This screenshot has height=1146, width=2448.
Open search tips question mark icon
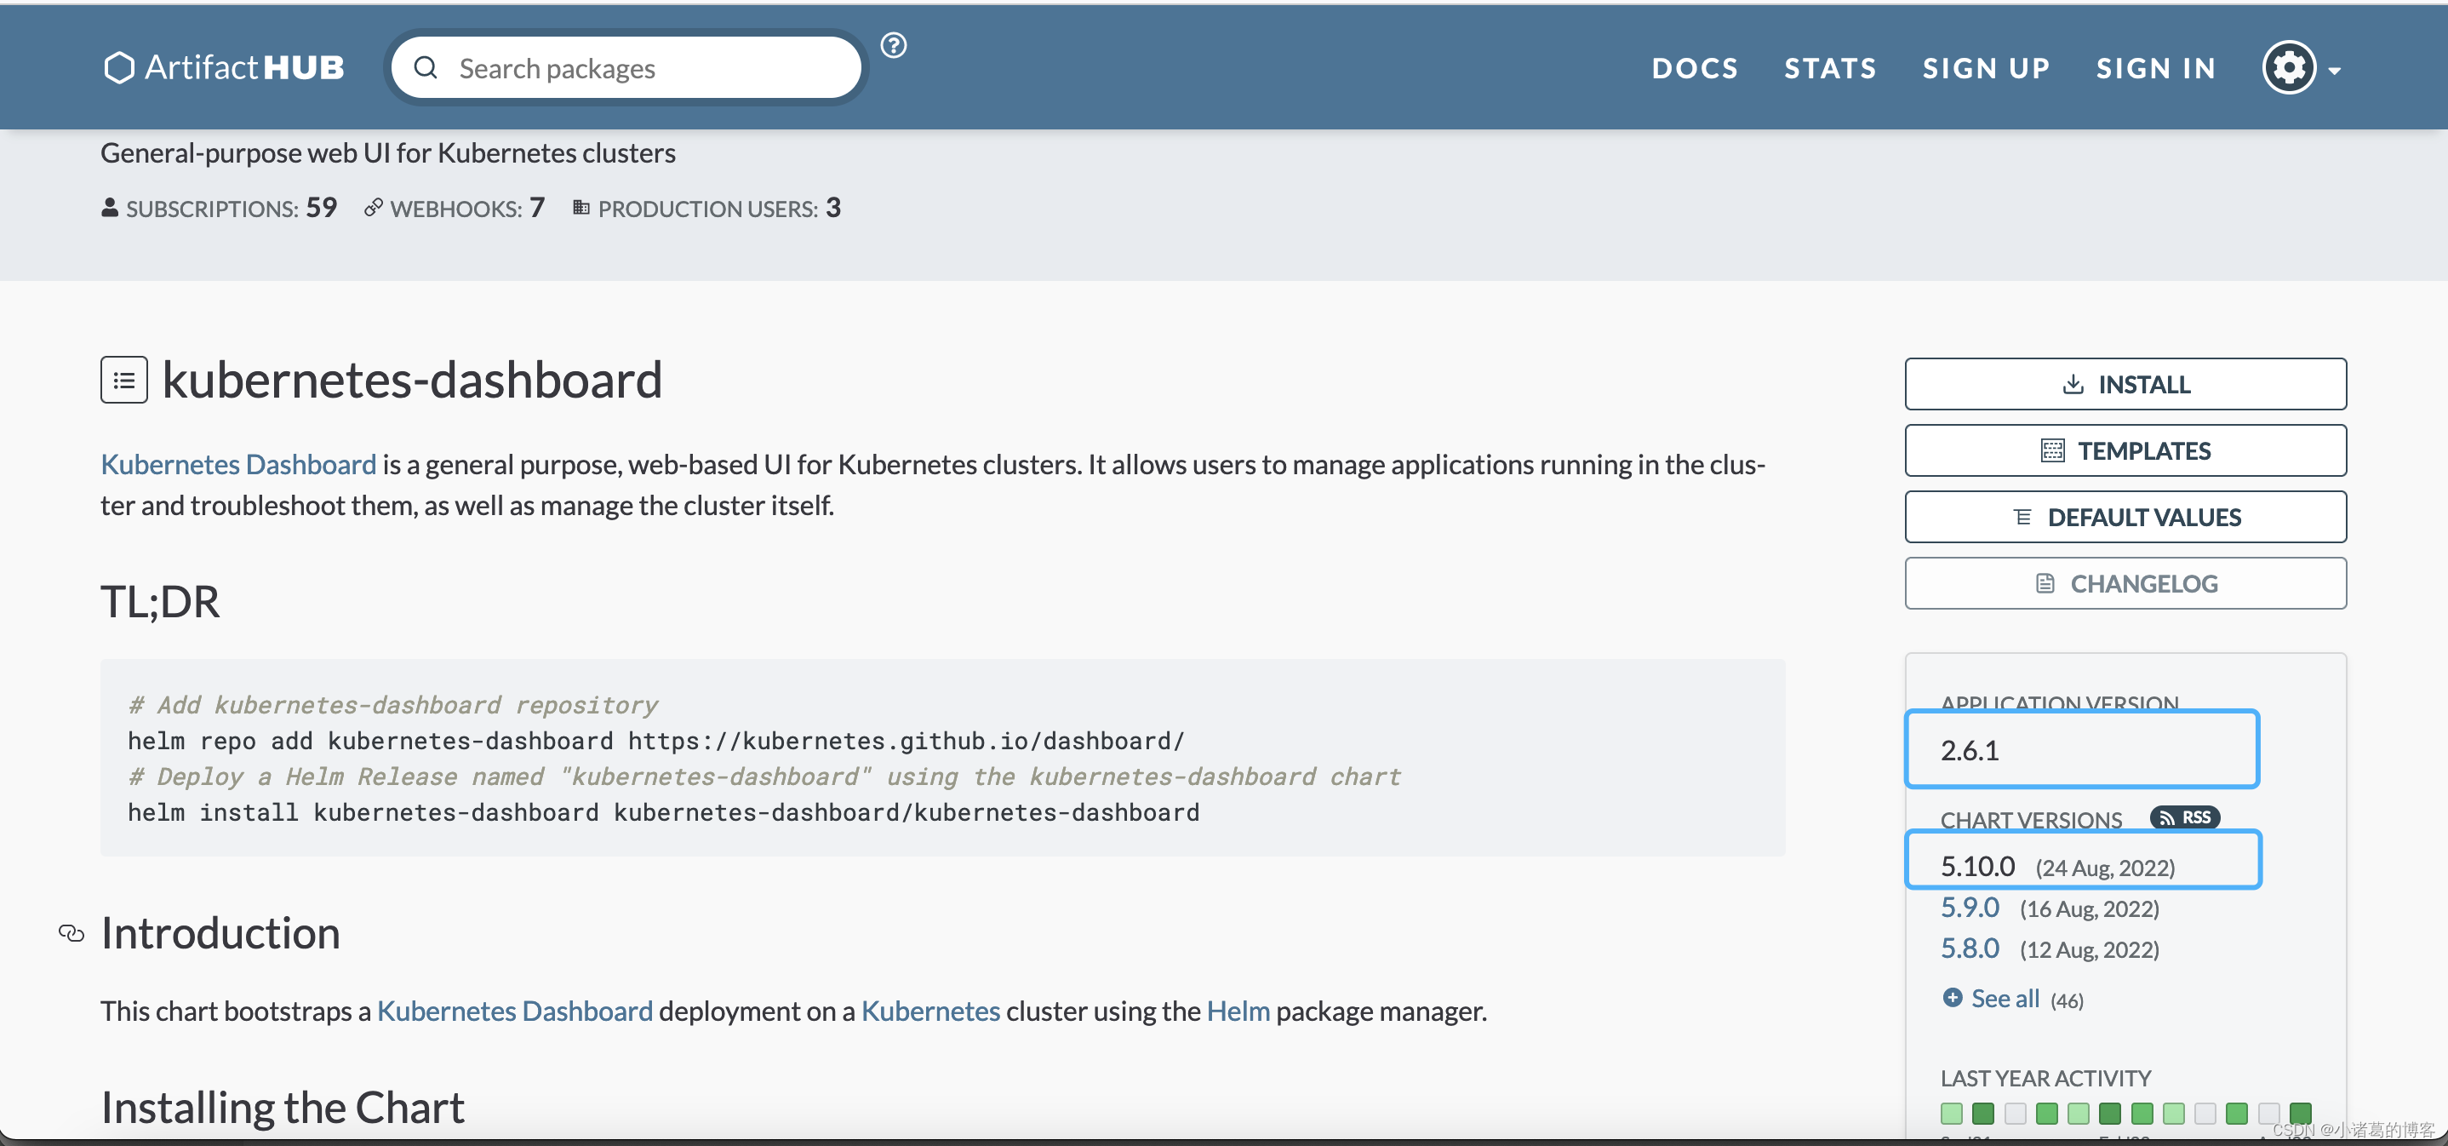[x=893, y=44]
